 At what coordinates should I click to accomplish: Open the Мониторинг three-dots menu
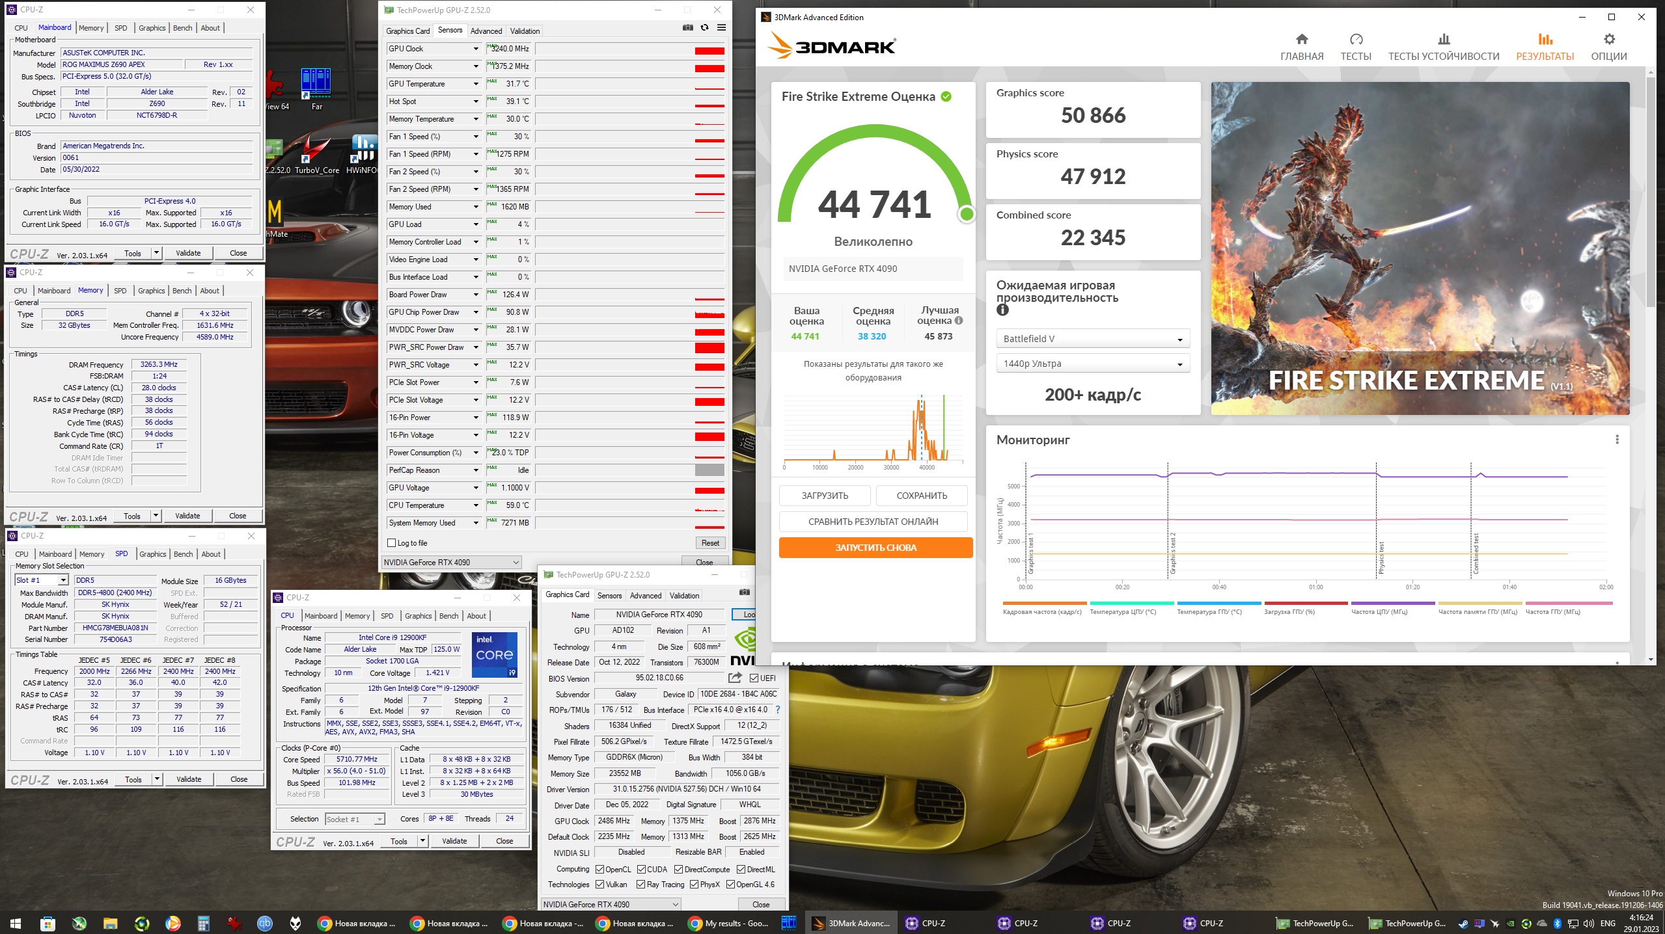coord(1617,440)
